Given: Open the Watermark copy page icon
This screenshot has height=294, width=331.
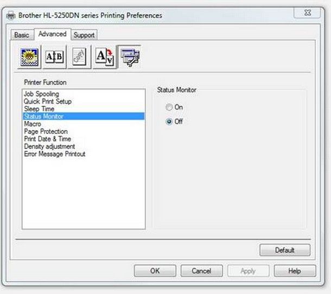Looking at the screenshot, I should (x=79, y=57).
